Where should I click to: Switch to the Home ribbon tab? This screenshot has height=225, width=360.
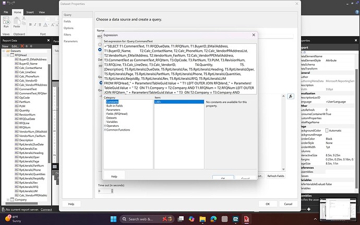tap(17, 12)
